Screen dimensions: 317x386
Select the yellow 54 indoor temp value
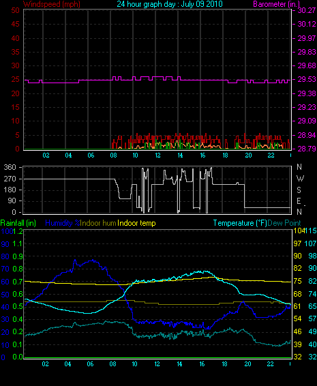297,318
